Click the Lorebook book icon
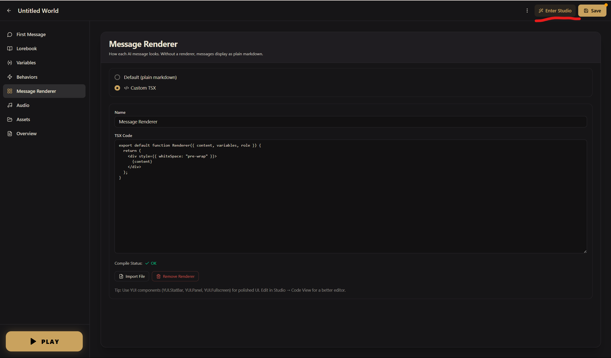This screenshot has width=611, height=358. click(x=10, y=49)
